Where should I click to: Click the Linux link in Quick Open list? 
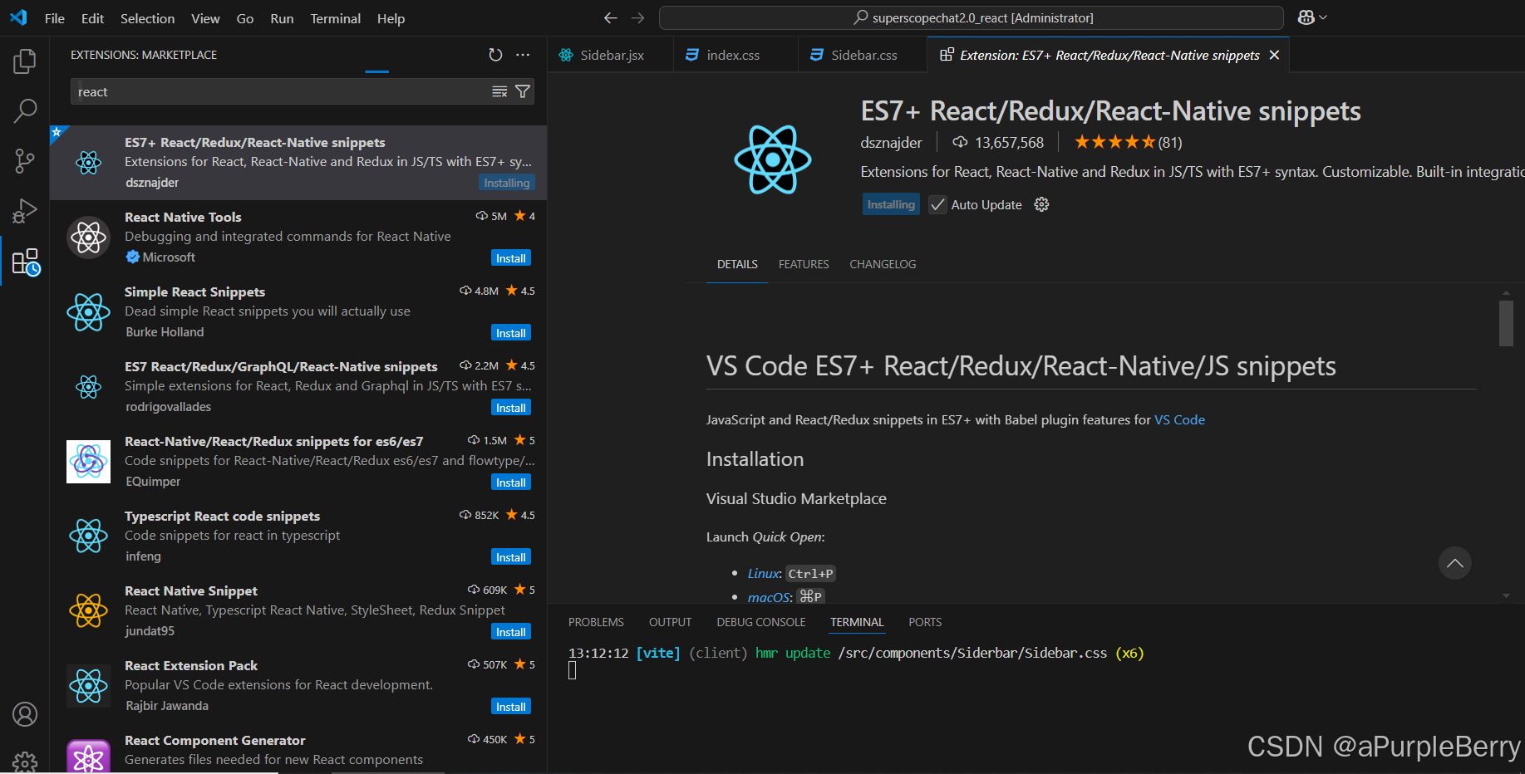pos(763,573)
